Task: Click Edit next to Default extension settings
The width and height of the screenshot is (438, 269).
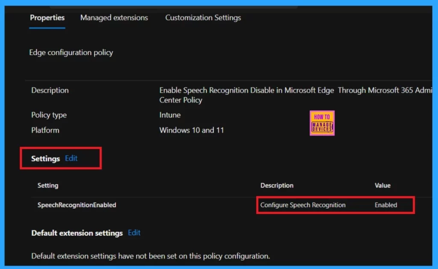Action: coord(134,233)
